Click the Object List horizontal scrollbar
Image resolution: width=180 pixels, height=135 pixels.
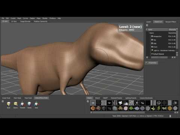tap(159, 57)
